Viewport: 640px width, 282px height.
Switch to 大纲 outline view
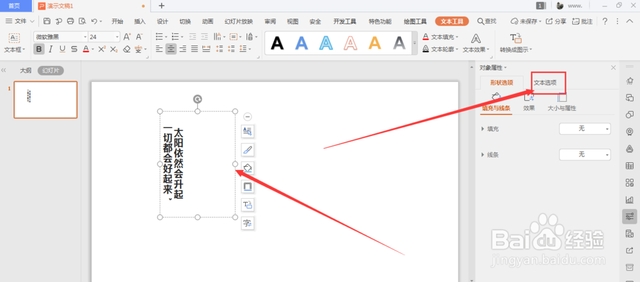(26, 70)
